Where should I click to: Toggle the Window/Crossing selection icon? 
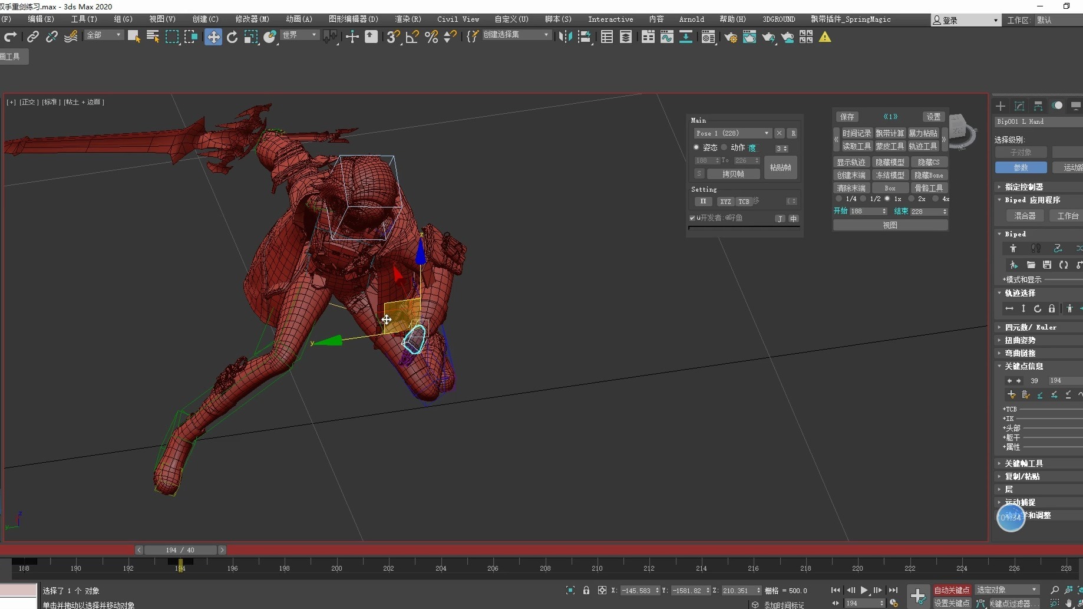(191, 37)
